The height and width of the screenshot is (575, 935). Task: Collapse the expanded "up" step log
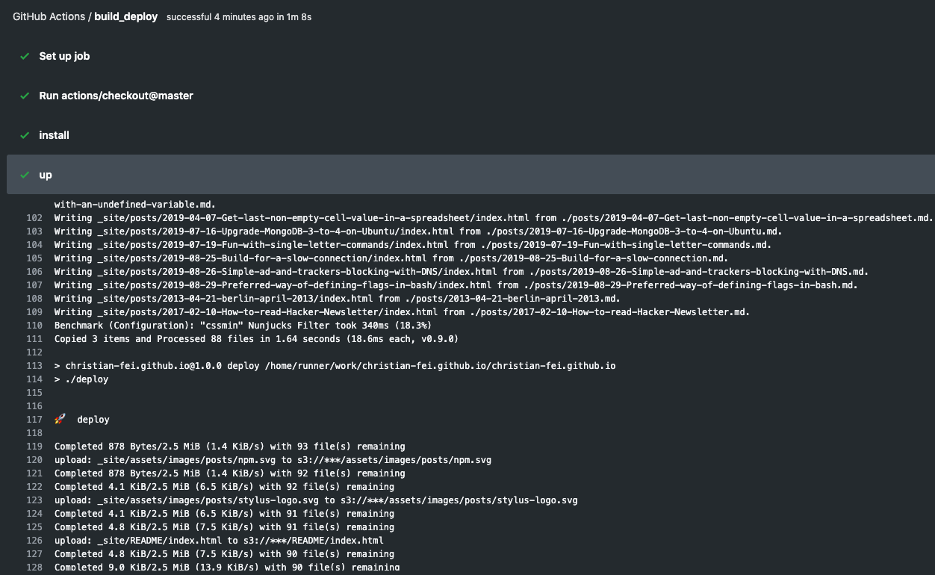tap(46, 175)
